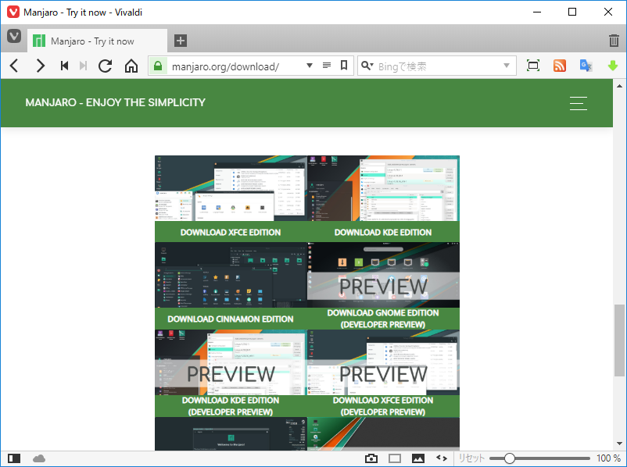Image resolution: width=627 pixels, height=467 pixels.
Task: Open the green download arrow extension
Action: click(613, 66)
